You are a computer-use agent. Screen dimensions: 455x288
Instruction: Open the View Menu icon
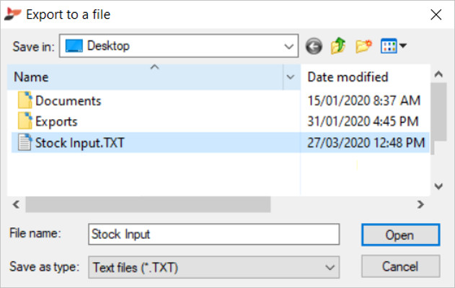pyautogui.click(x=389, y=46)
